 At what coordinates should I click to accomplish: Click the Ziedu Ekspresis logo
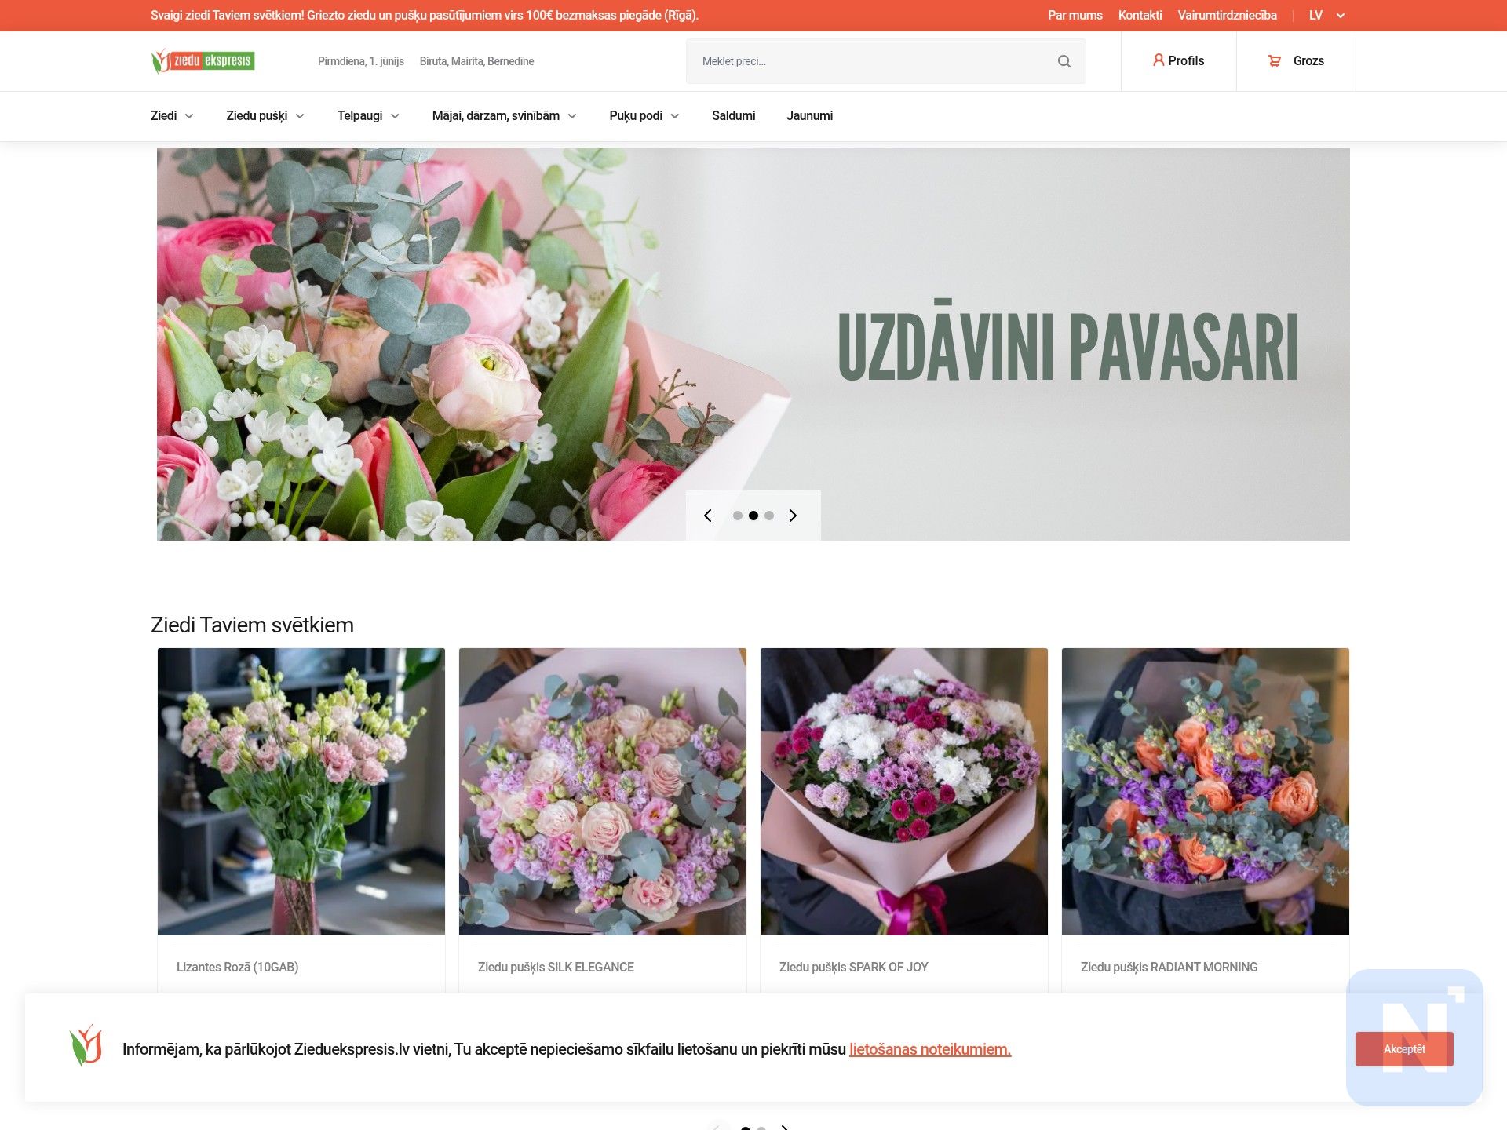pyautogui.click(x=203, y=61)
